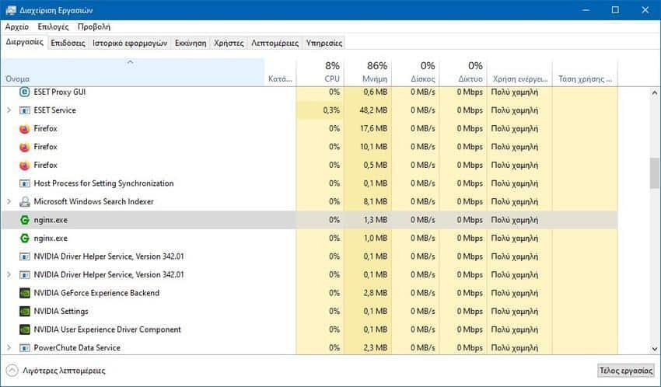This screenshot has width=661, height=387.
Task: Switch to the Υπηρεσίες tab
Action: click(x=324, y=43)
